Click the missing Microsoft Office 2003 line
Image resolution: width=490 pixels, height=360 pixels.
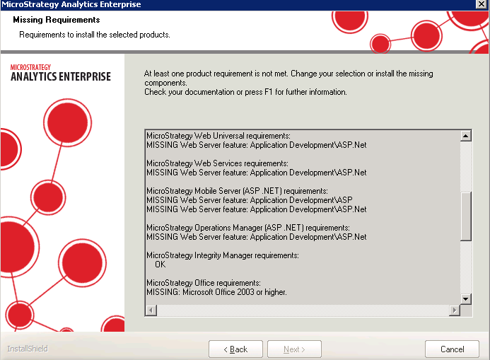[216, 291]
